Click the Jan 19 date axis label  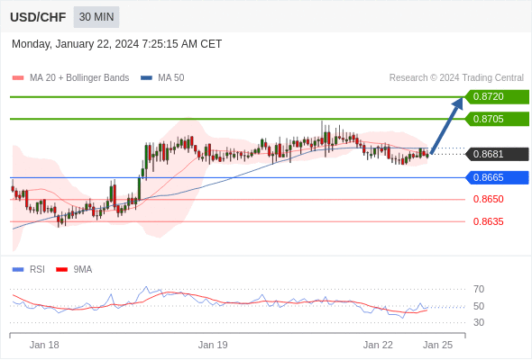213,345
